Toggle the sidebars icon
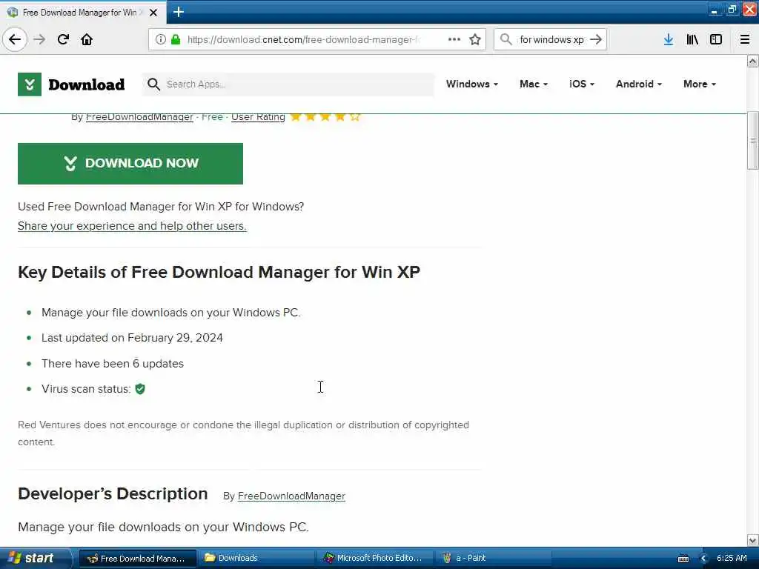This screenshot has height=569, width=759. (x=716, y=39)
